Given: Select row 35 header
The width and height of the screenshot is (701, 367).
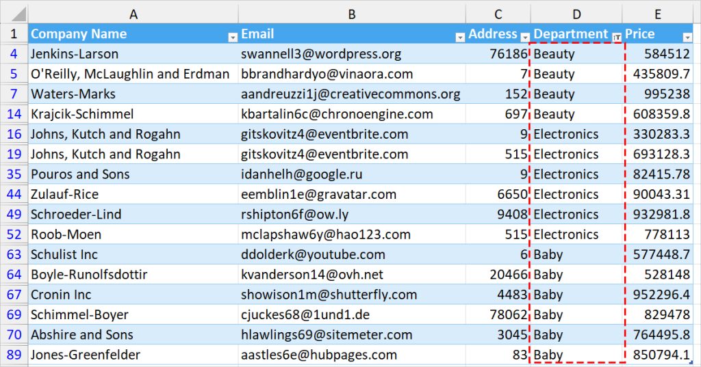Looking at the screenshot, I should click(x=14, y=174).
